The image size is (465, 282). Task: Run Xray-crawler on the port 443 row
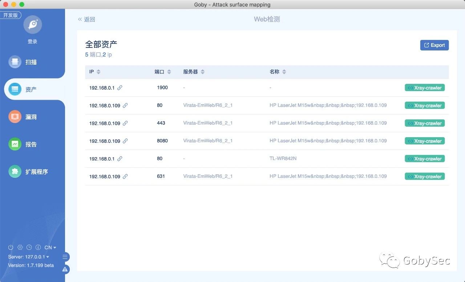coord(425,123)
